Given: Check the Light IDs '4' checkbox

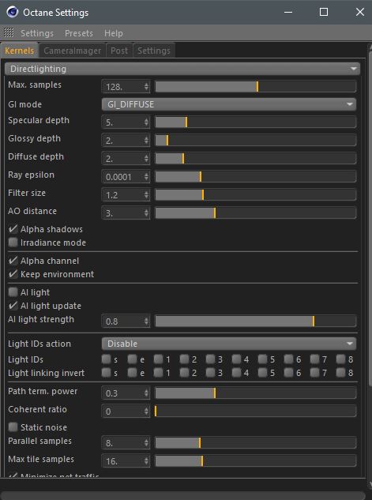Looking at the screenshot, I should (236, 359).
